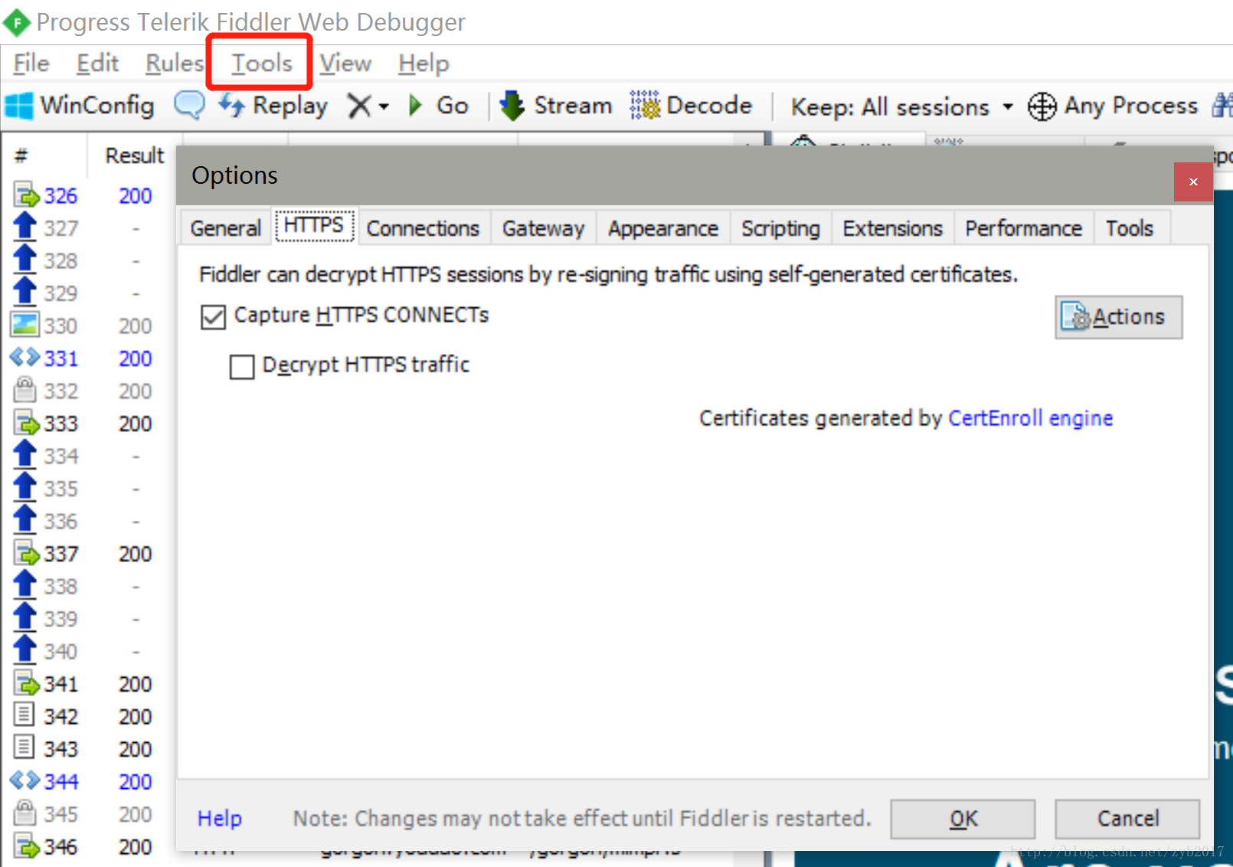Image resolution: width=1233 pixels, height=867 pixels.
Task: Switch to the Scripting tab
Action: point(780,228)
